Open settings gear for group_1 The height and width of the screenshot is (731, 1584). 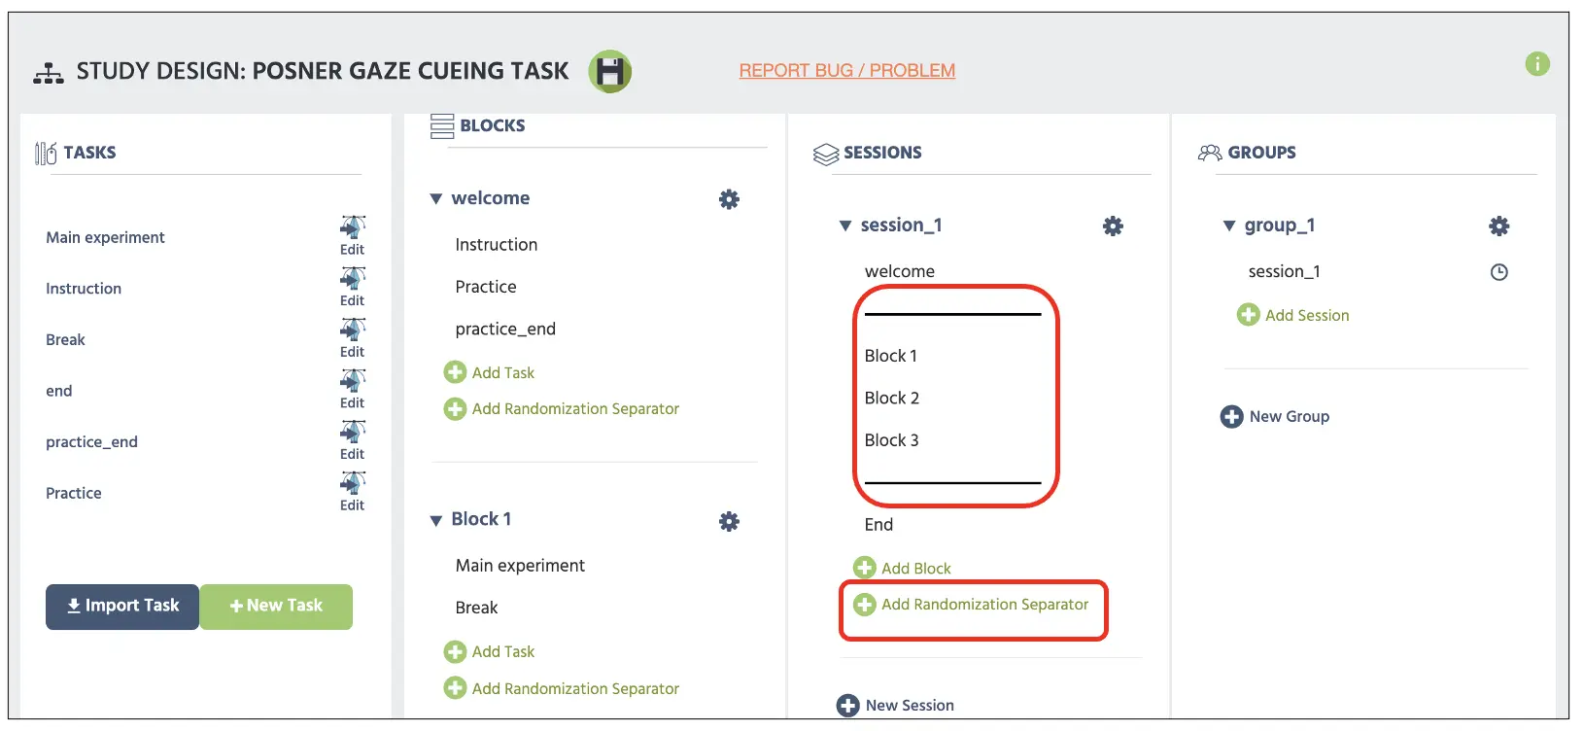click(1499, 226)
